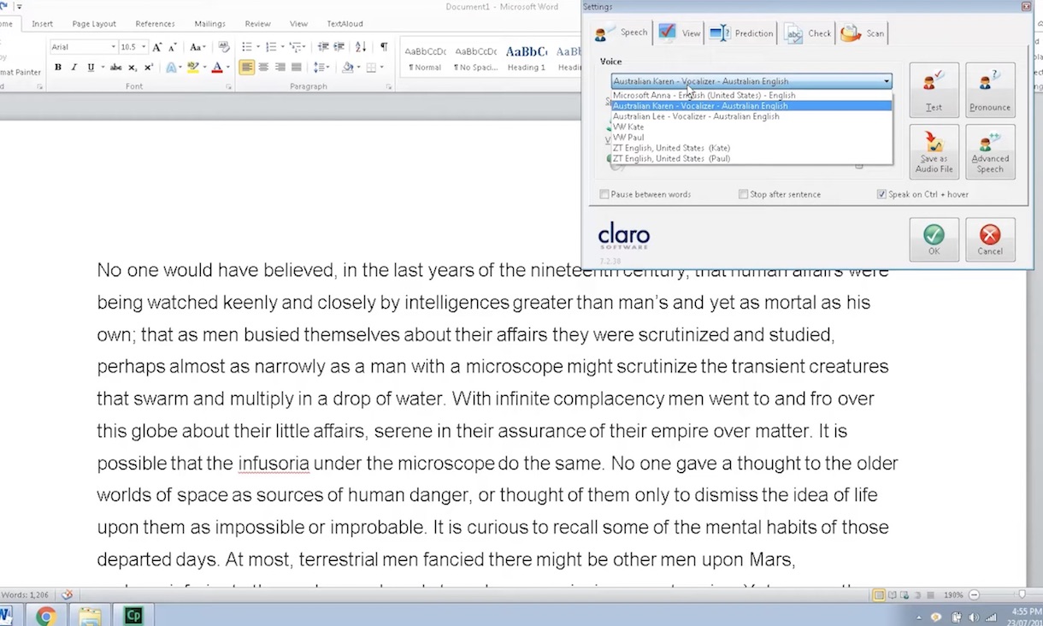Image resolution: width=1043 pixels, height=626 pixels.
Task: Confirm settings with the OK button
Action: [934, 239]
